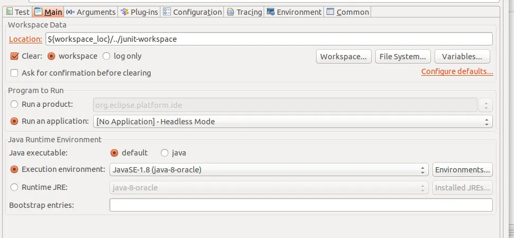Click the Test tab icon
The height and width of the screenshot is (238, 514).
coord(9,12)
